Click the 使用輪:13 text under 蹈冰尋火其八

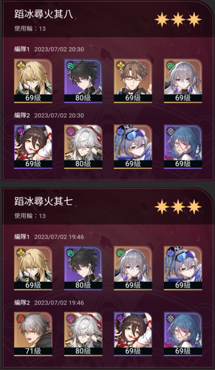tap(30, 29)
